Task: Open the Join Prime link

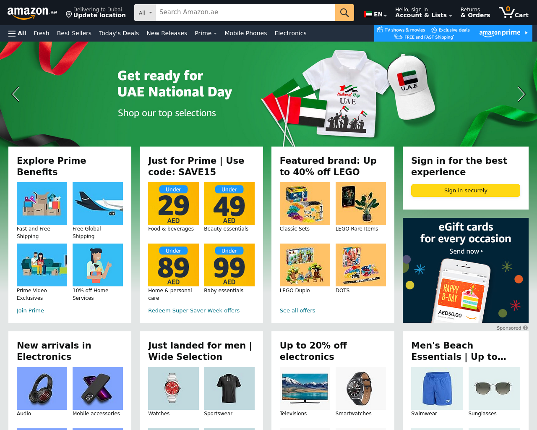Action: pyautogui.click(x=30, y=311)
